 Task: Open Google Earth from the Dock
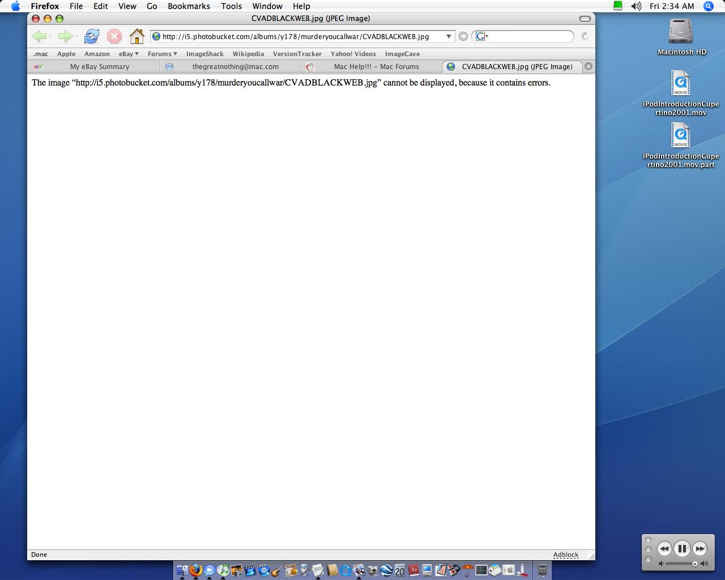click(x=386, y=570)
